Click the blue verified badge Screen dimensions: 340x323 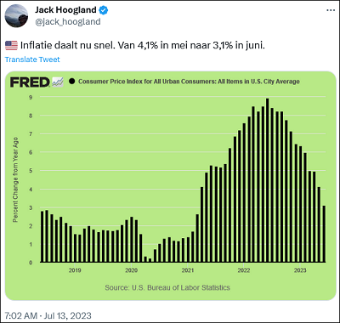point(104,10)
